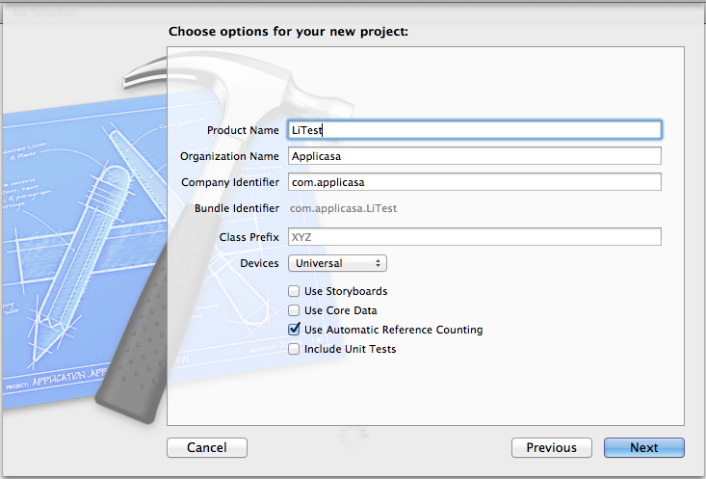Screen dimensions: 706x479
Task: Go back with the Previous button
Action: (552, 447)
